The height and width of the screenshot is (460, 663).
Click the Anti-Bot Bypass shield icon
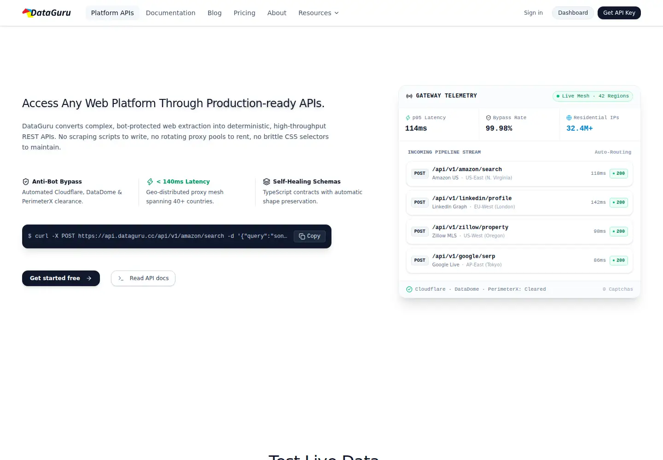tap(26, 182)
